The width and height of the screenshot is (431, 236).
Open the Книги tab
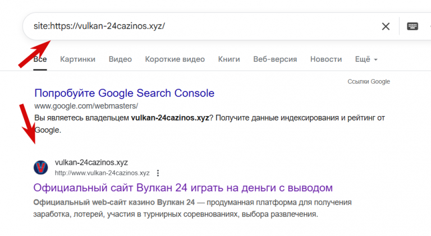[229, 59]
